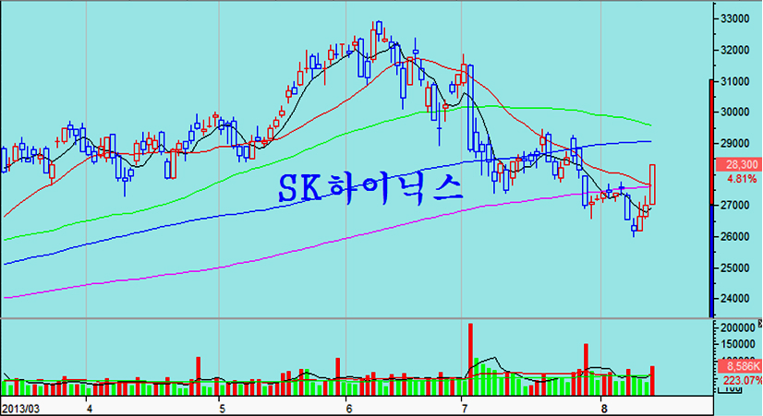Select month 8 on the date axis
This screenshot has height=416, width=763.
click(601, 407)
